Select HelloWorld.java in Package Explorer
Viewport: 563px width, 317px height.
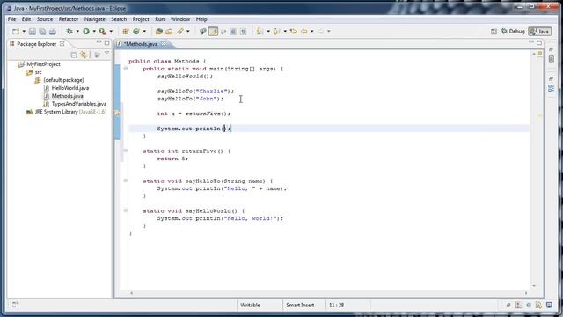tap(66, 88)
